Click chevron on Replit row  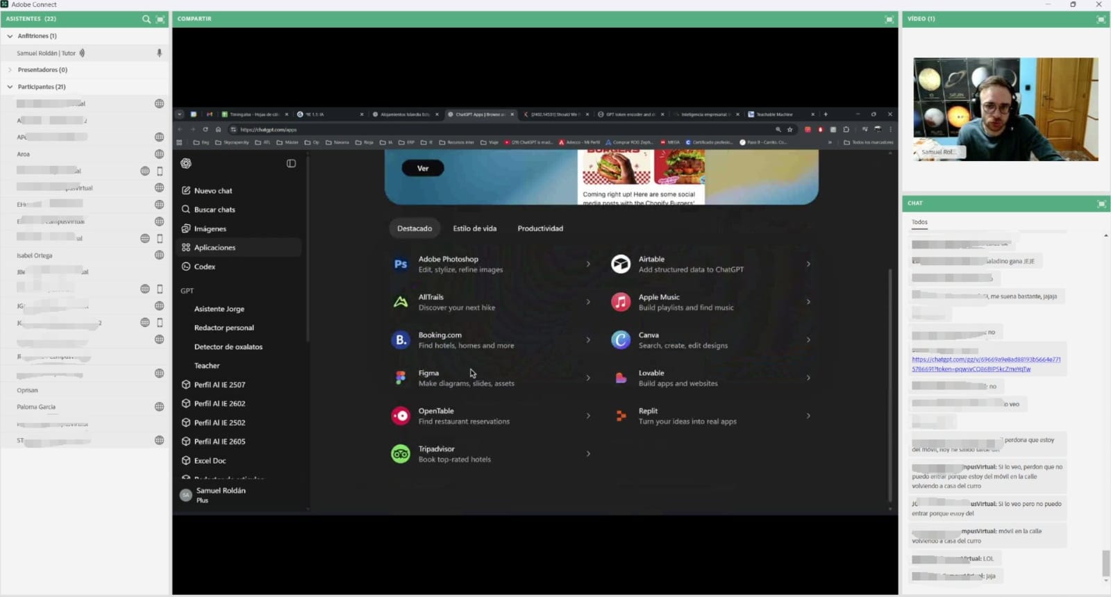pyautogui.click(x=808, y=416)
